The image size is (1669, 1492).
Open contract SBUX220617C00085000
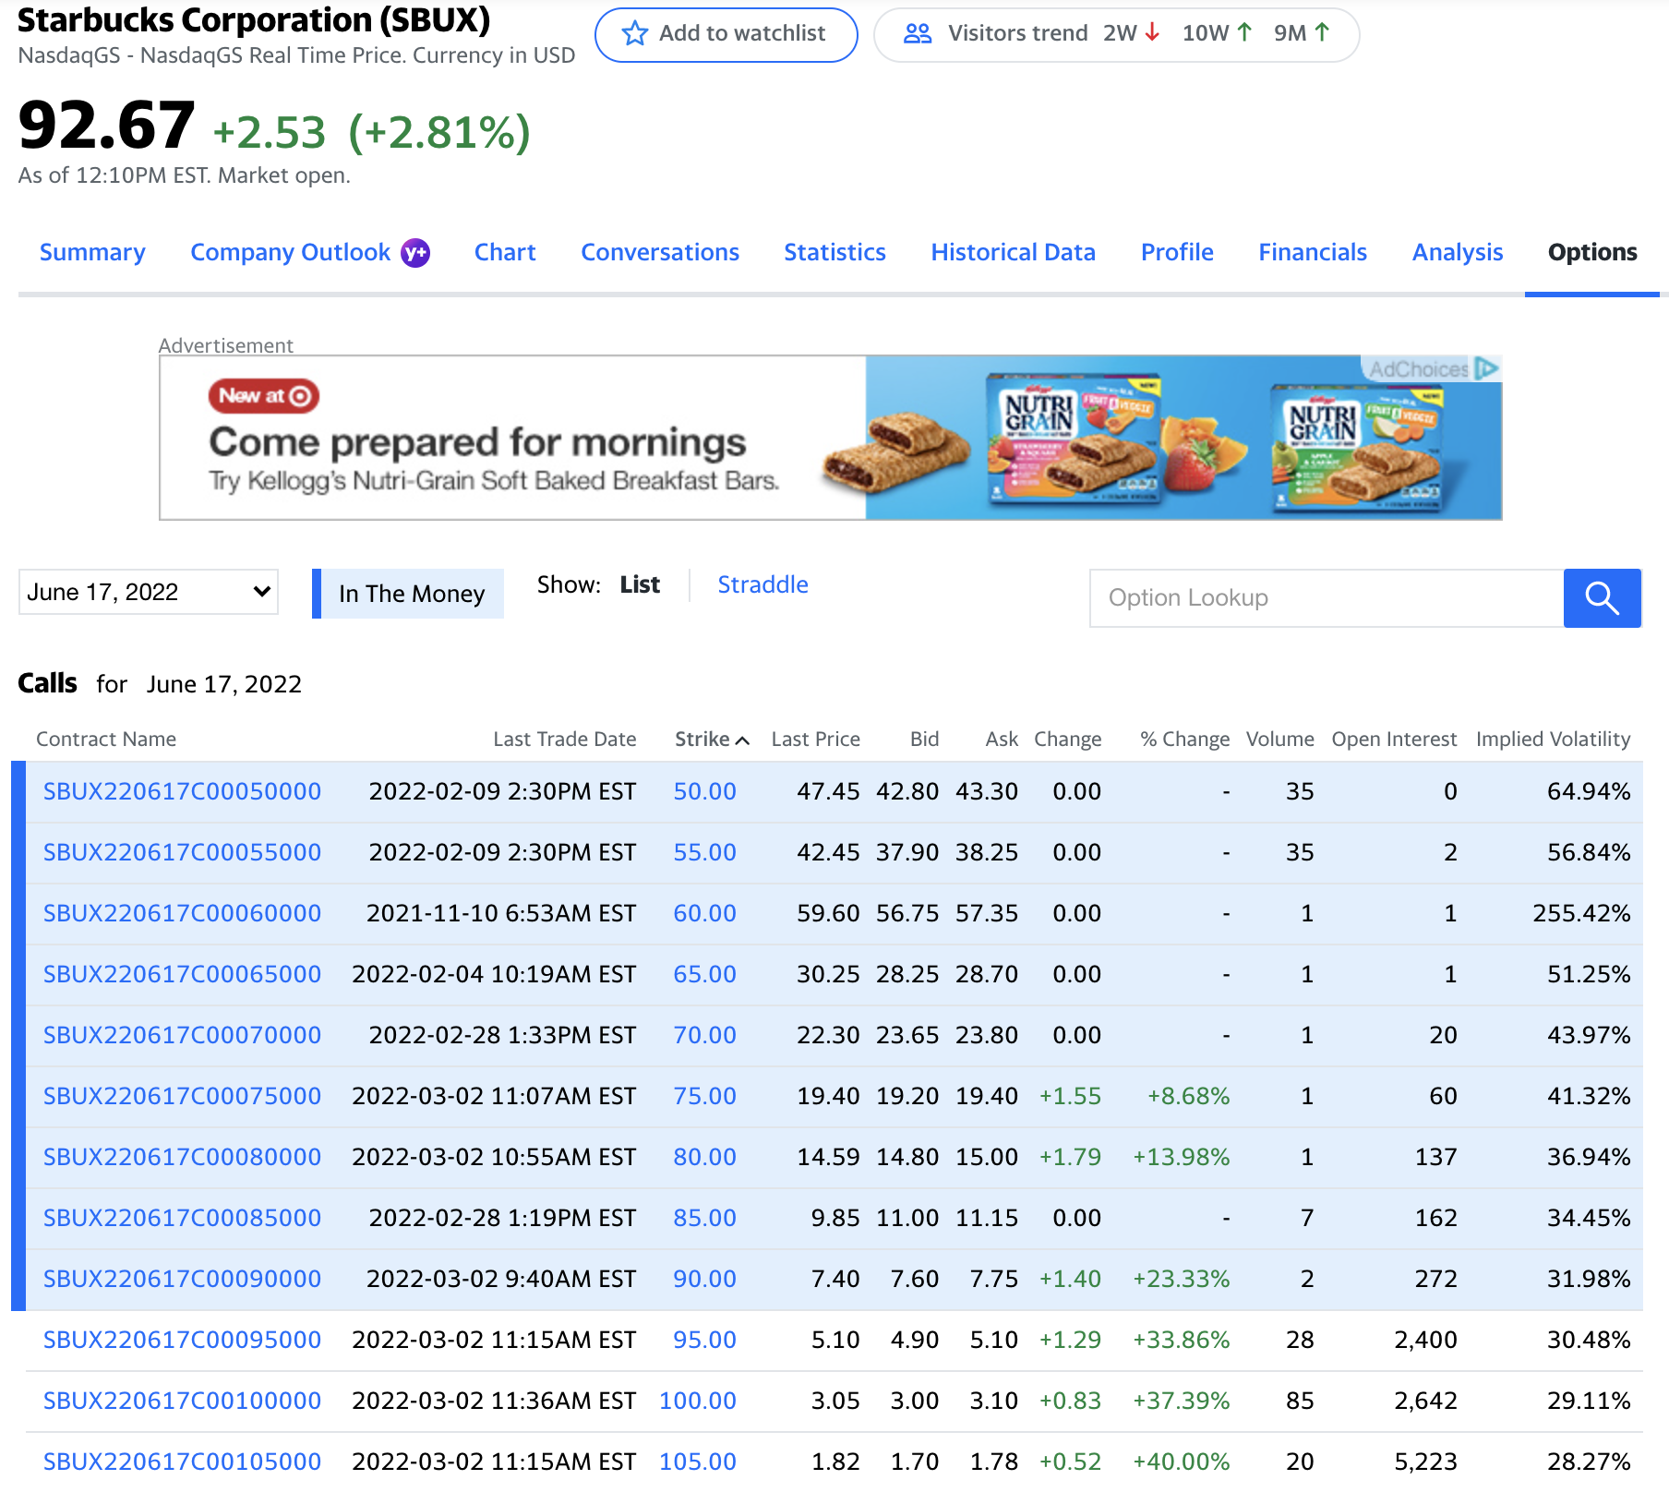(182, 1218)
